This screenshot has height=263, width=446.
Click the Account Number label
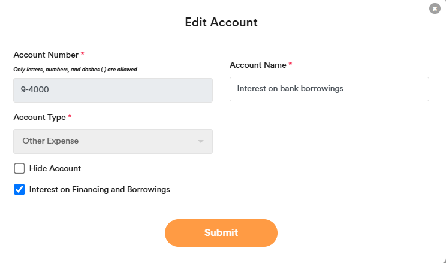(x=46, y=55)
